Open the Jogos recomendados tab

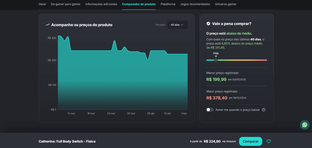[x=195, y=4]
